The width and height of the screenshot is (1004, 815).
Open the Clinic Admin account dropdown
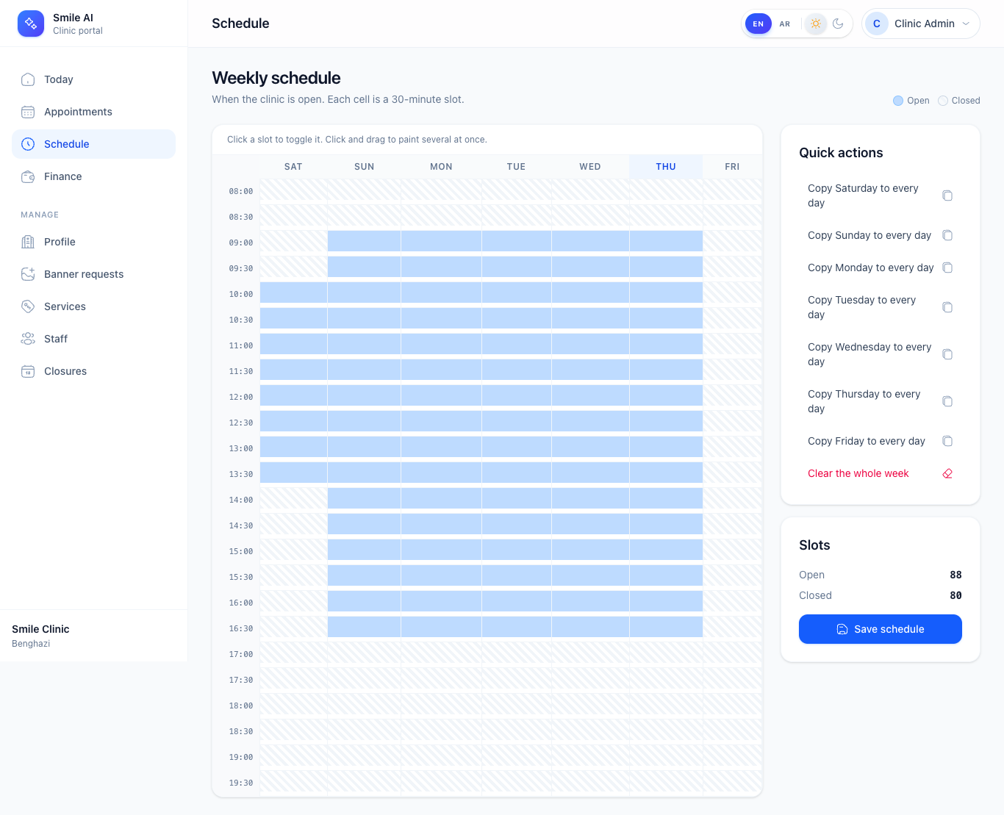pyautogui.click(x=921, y=24)
